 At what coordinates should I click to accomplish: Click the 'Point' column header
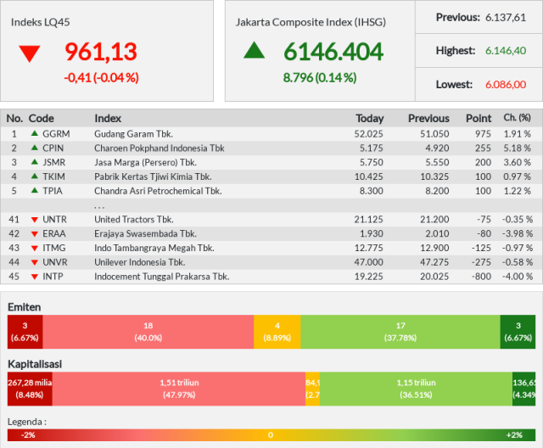479,119
